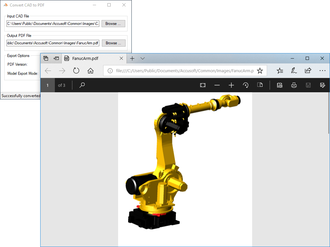Image resolution: width=330 pixels, height=247 pixels.
Task: Zoom out of the PDF
Action: pos(217,85)
